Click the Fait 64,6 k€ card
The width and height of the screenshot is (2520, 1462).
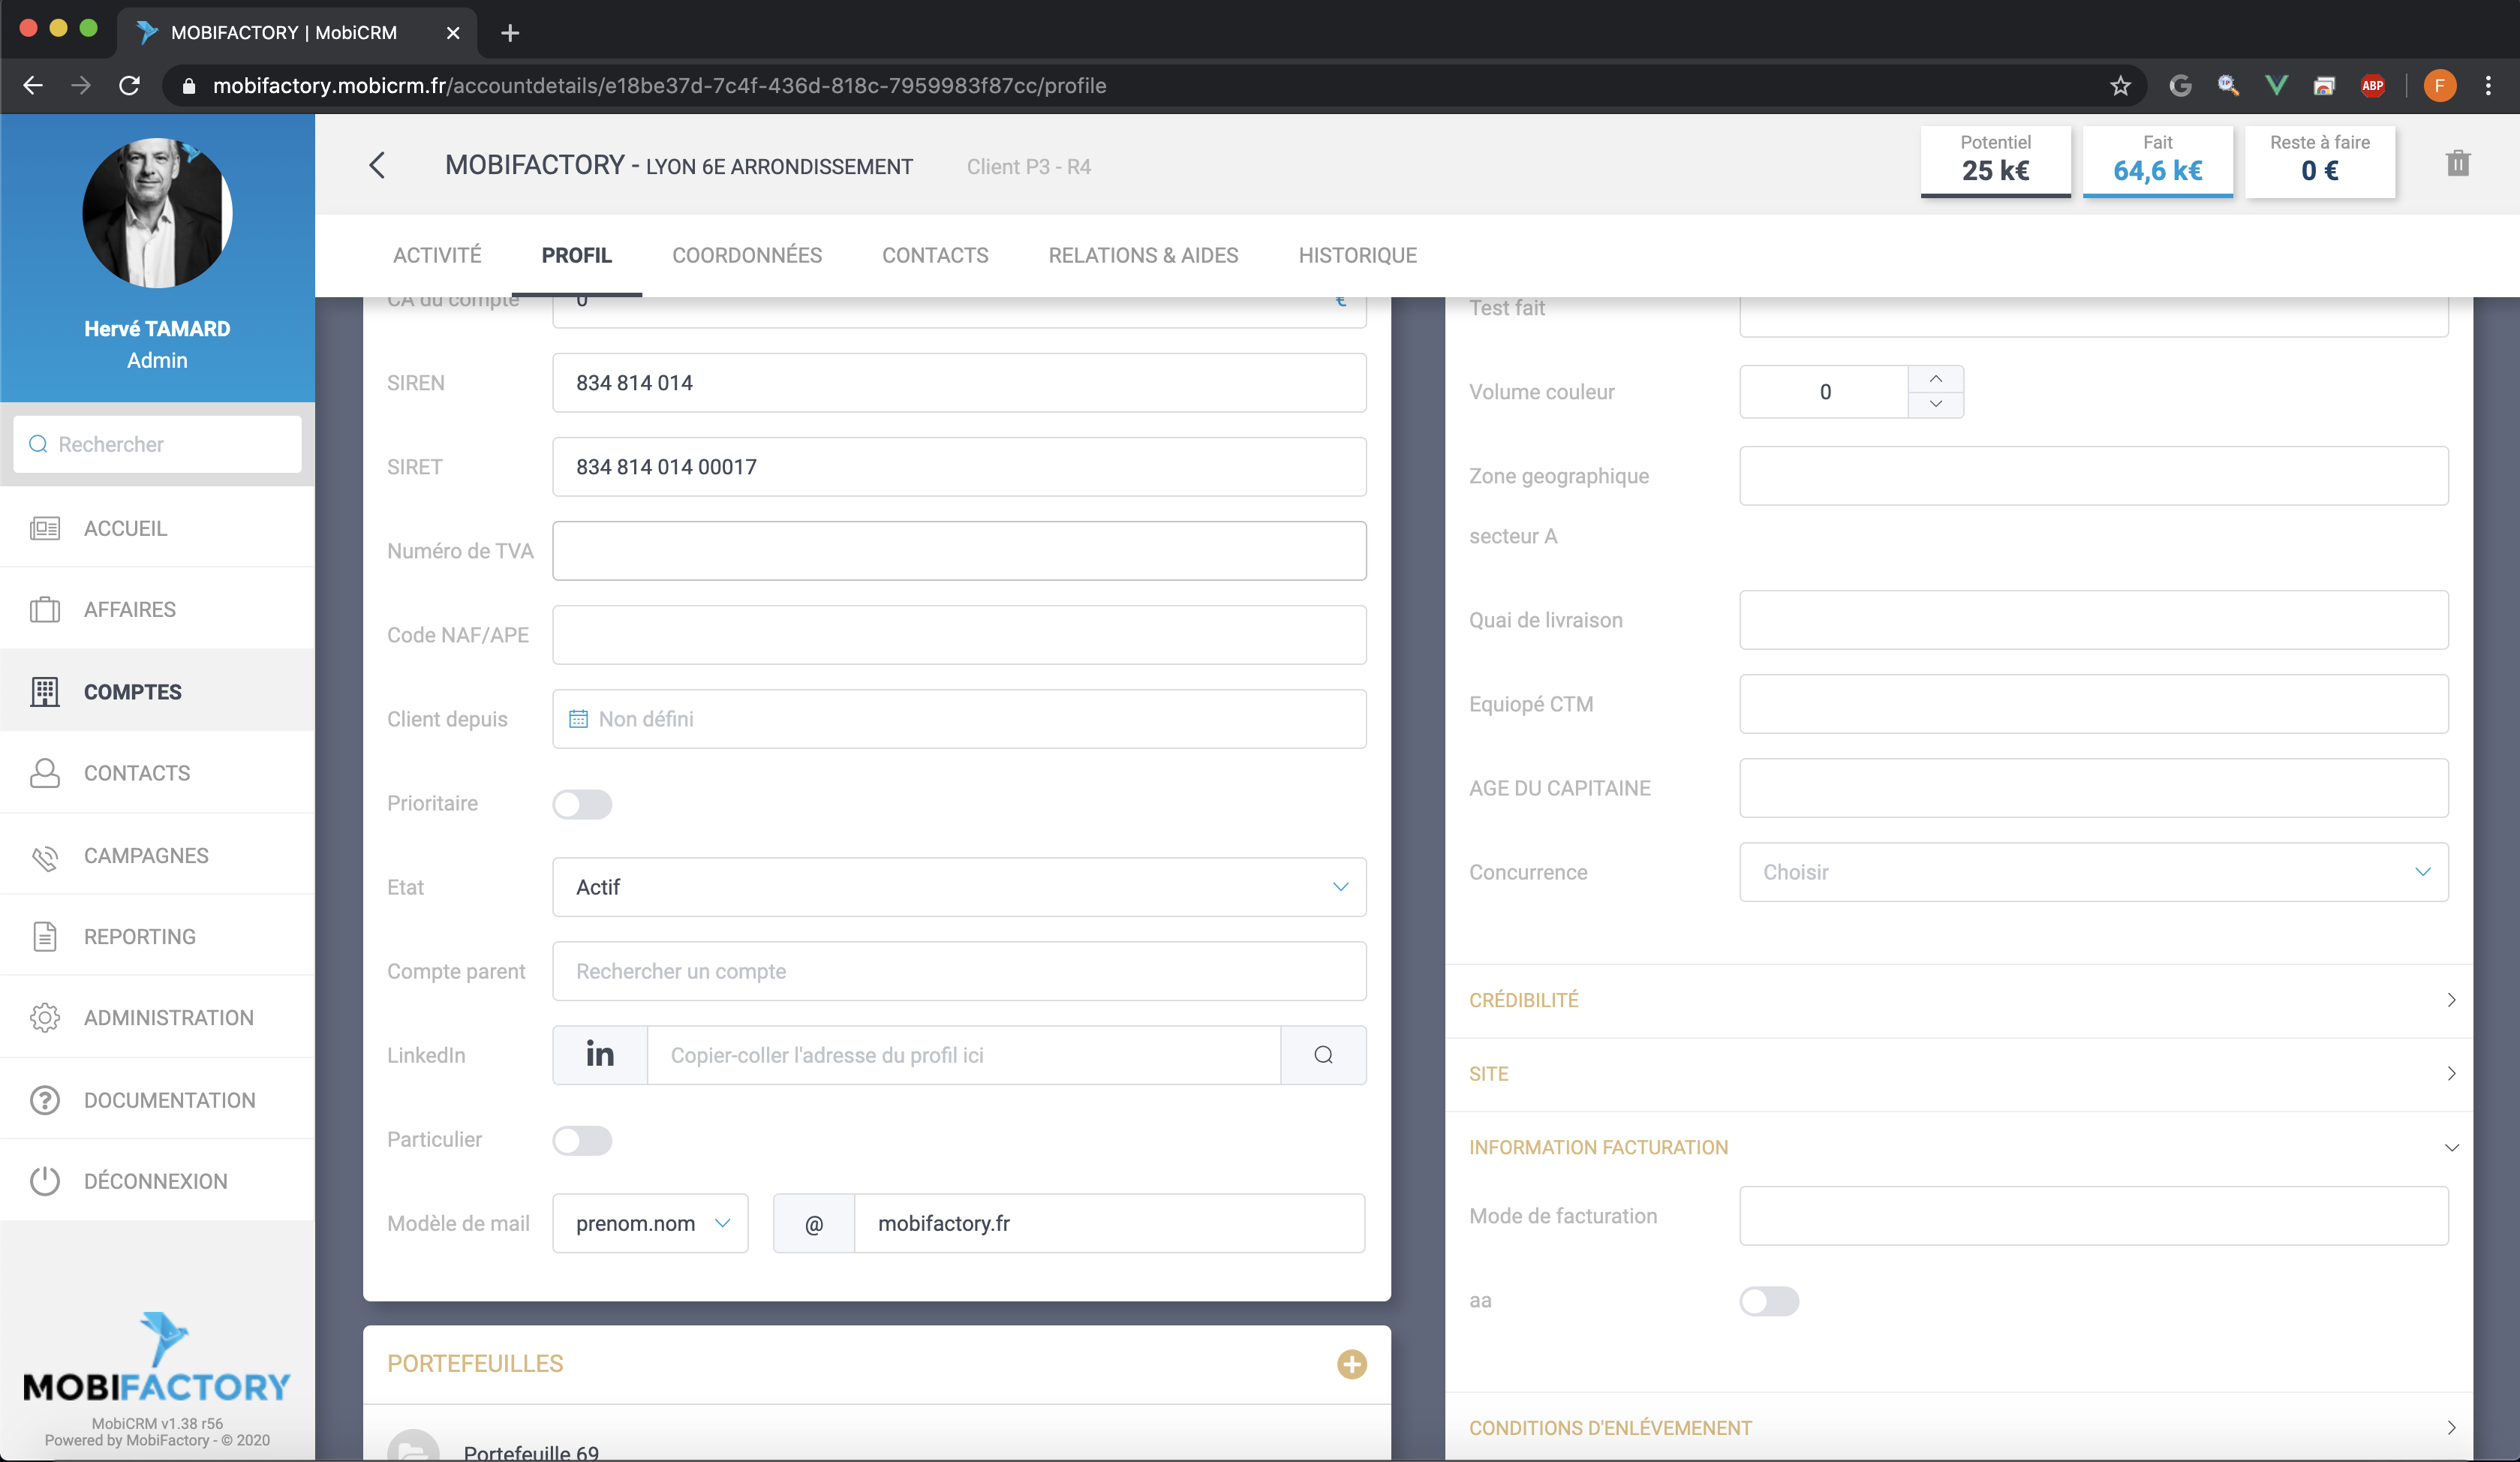[2157, 160]
